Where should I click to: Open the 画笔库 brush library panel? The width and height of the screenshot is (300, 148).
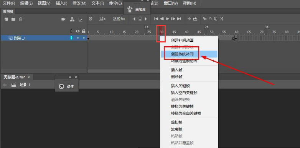[137, 10]
